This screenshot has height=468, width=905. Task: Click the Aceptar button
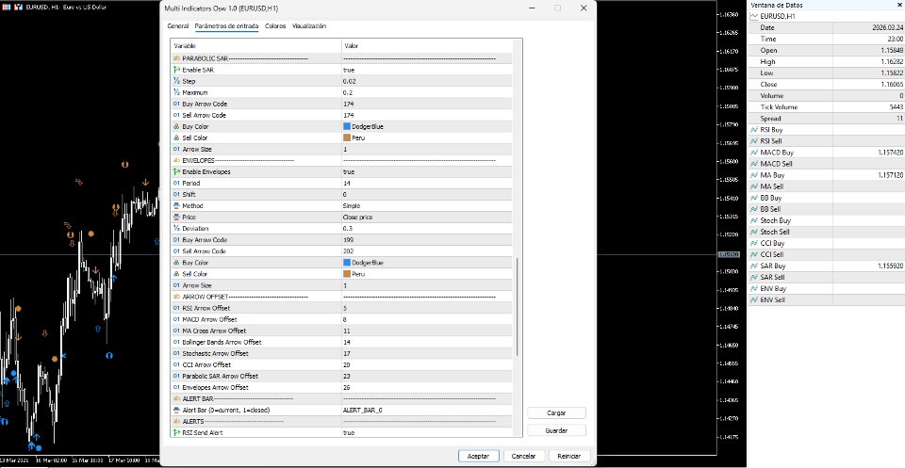tap(479, 456)
